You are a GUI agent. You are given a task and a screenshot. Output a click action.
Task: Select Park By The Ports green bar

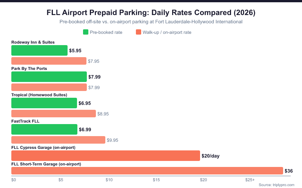click(49, 77)
